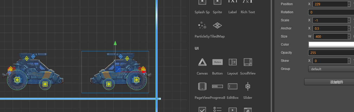Focus the Scale X field showing -1
This screenshot has width=354, height=112.
pyautogui.click(x=330, y=20)
